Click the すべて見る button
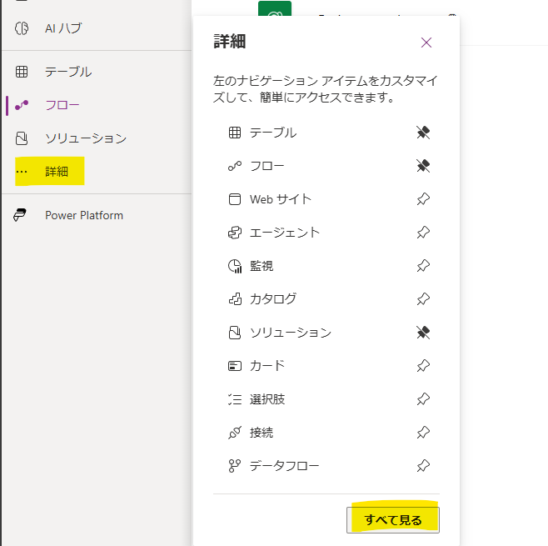The height and width of the screenshot is (546, 548). tap(393, 520)
